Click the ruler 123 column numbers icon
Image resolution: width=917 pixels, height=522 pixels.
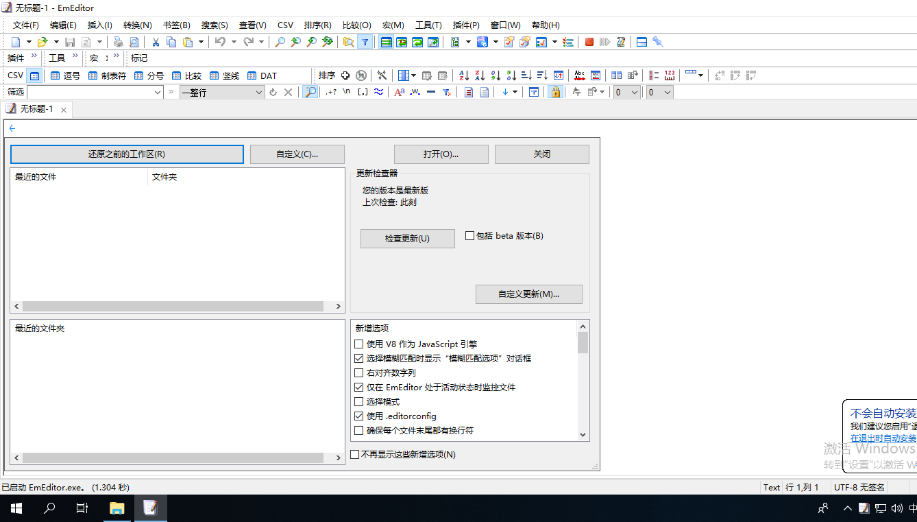coord(670,75)
